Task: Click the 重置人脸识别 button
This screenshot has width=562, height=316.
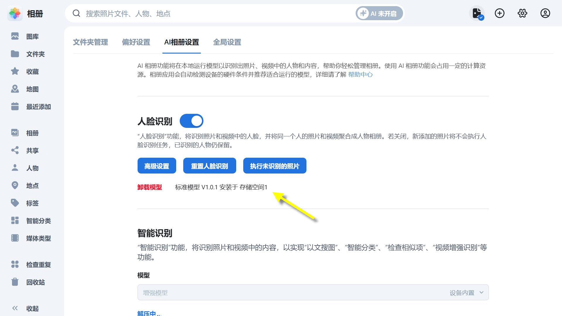Action: point(209,166)
